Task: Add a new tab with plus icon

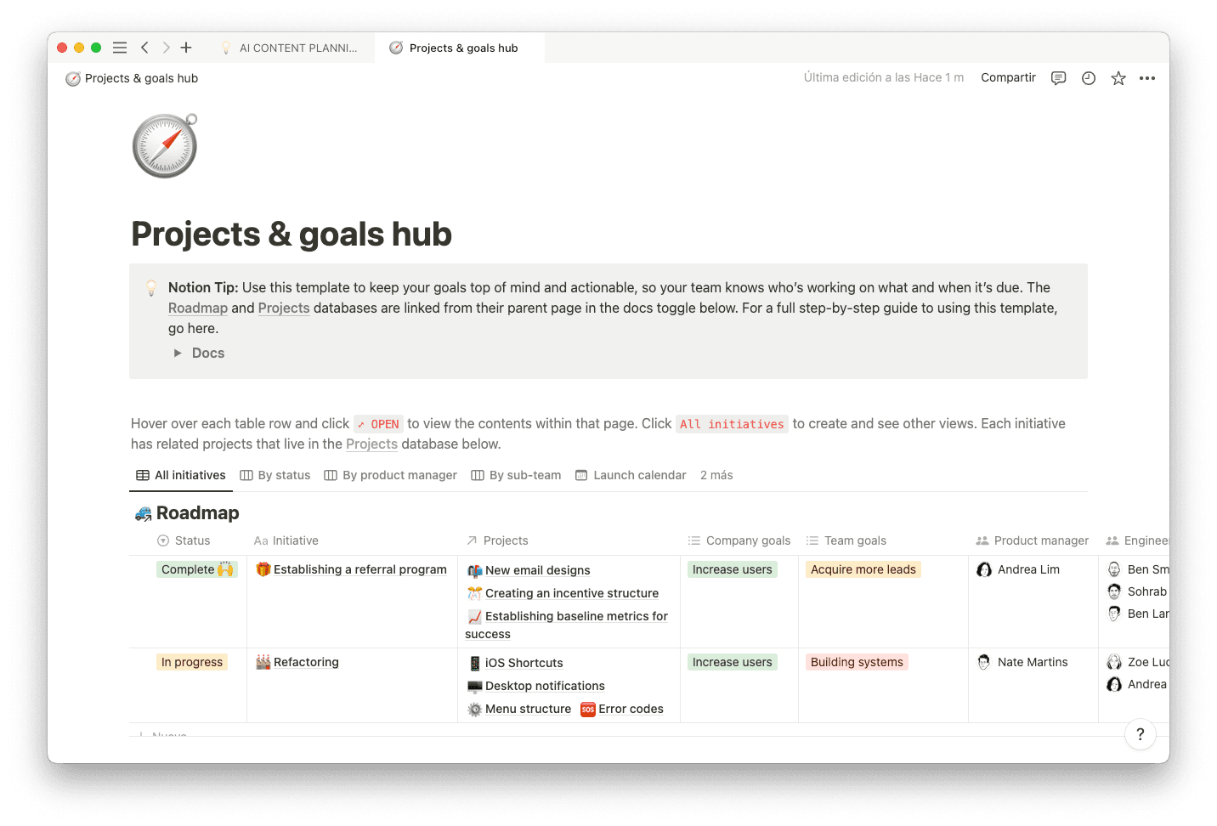Action: (x=186, y=48)
